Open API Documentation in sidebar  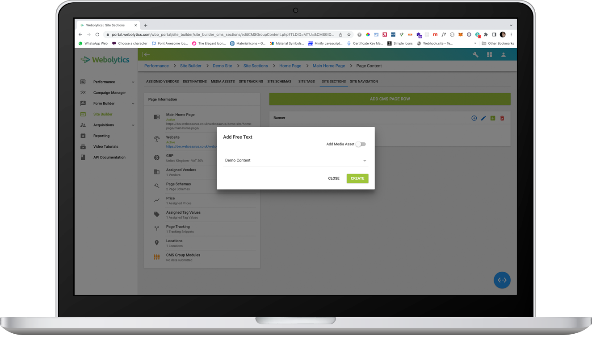point(109,157)
